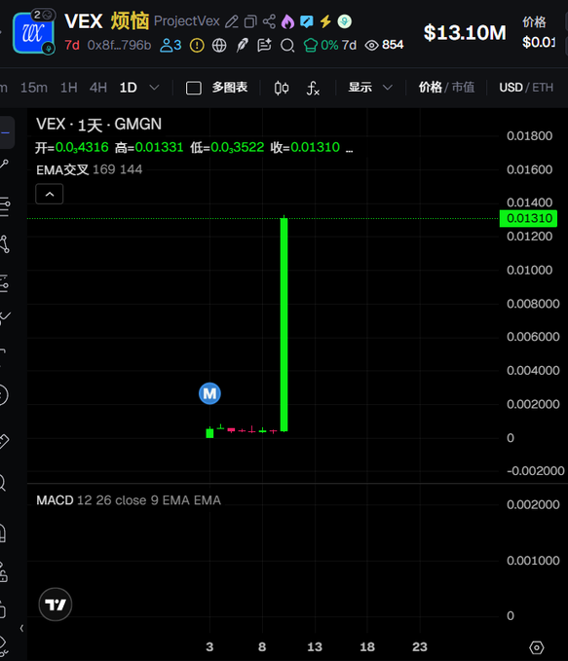Switch currency to USD
The height and width of the screenshot is (661, 568).
click(x=511, y=88)
